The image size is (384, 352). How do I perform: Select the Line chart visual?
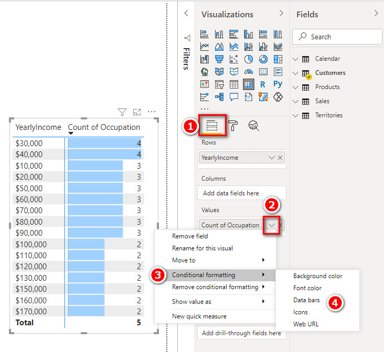[205, 47]
